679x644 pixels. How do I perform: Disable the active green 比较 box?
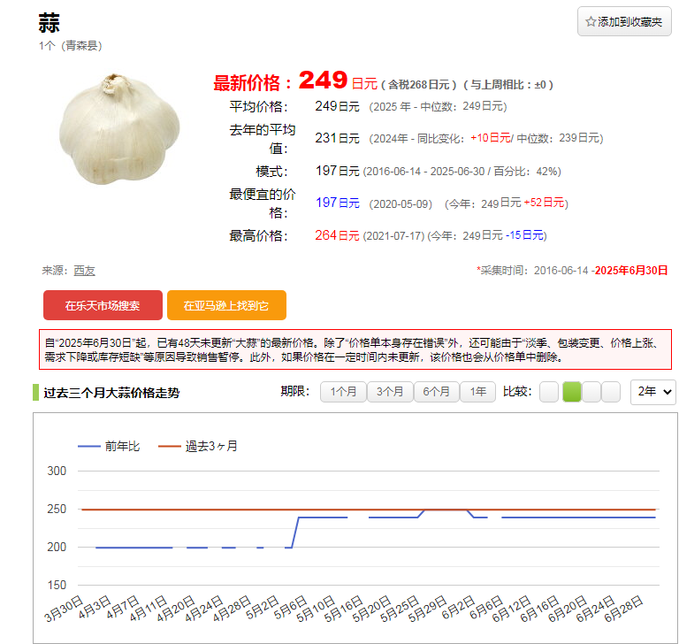coord(572,392)
